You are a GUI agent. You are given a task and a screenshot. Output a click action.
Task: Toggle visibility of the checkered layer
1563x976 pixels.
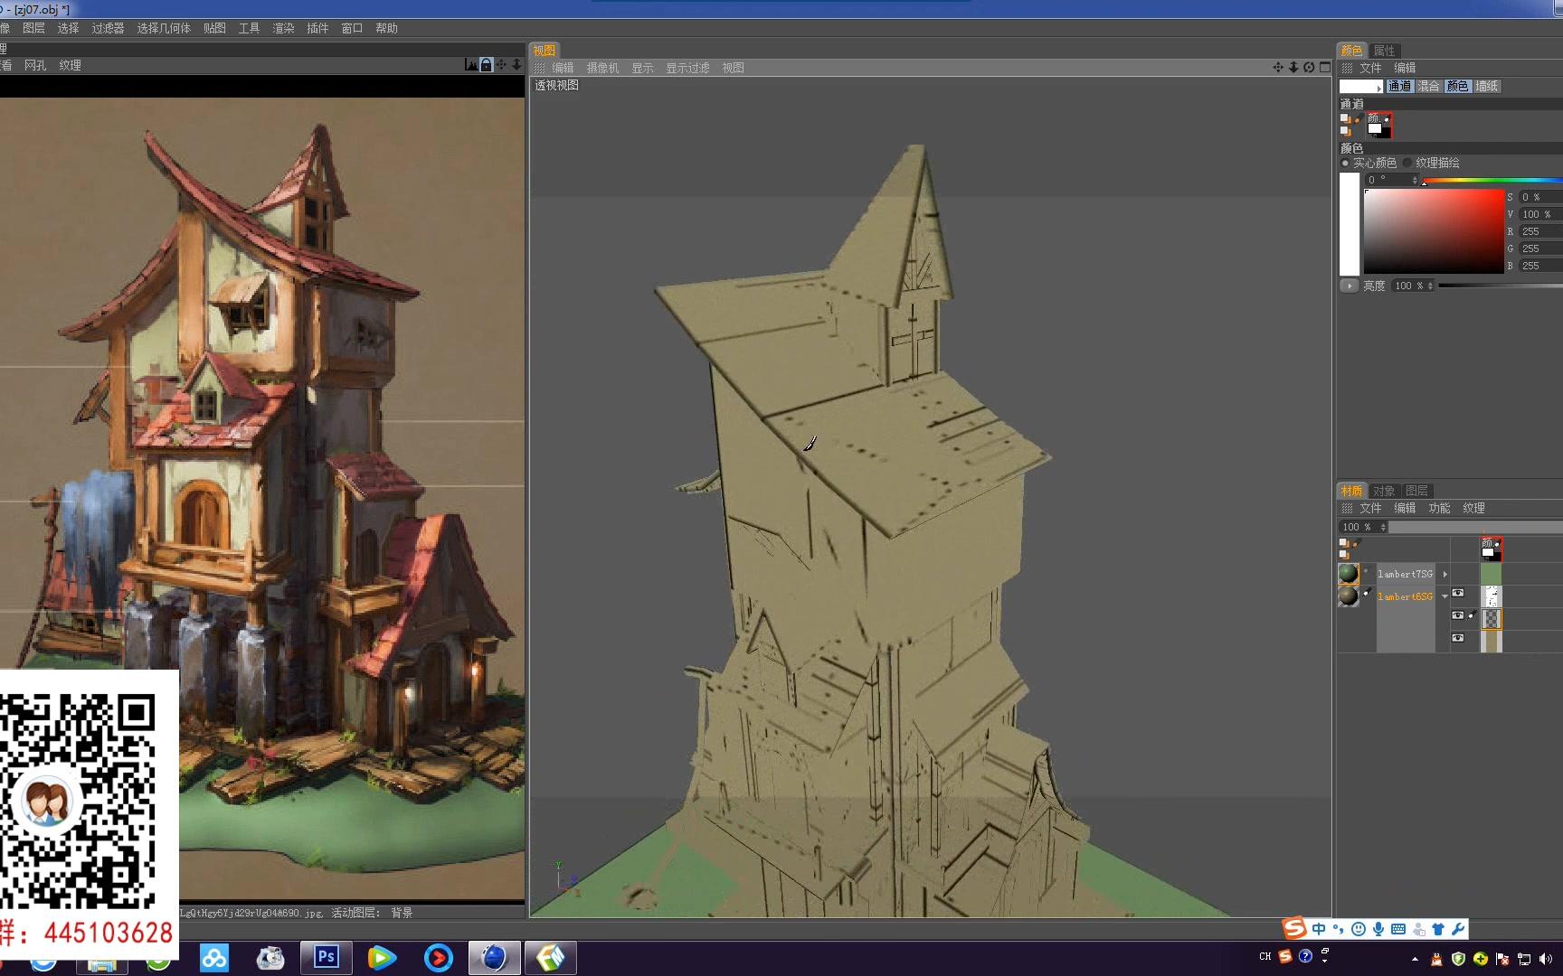[x=1457, y=615]
